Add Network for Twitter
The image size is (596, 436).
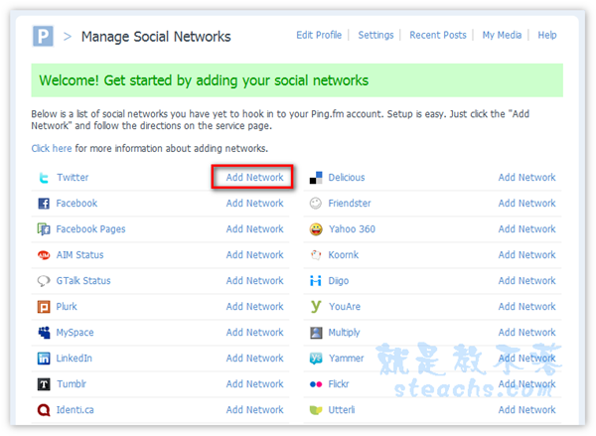(x=254, y=178)
